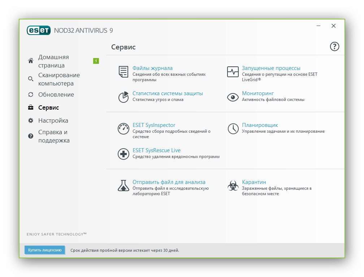The width and height of the screenshot is (364, 277).
Task: Open the Запущенные процессы link
Action: click(x=271, y=68)
